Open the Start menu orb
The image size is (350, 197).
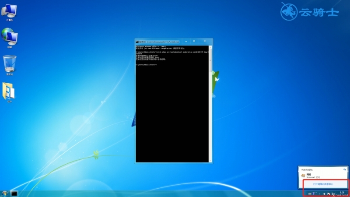(4, 193)
